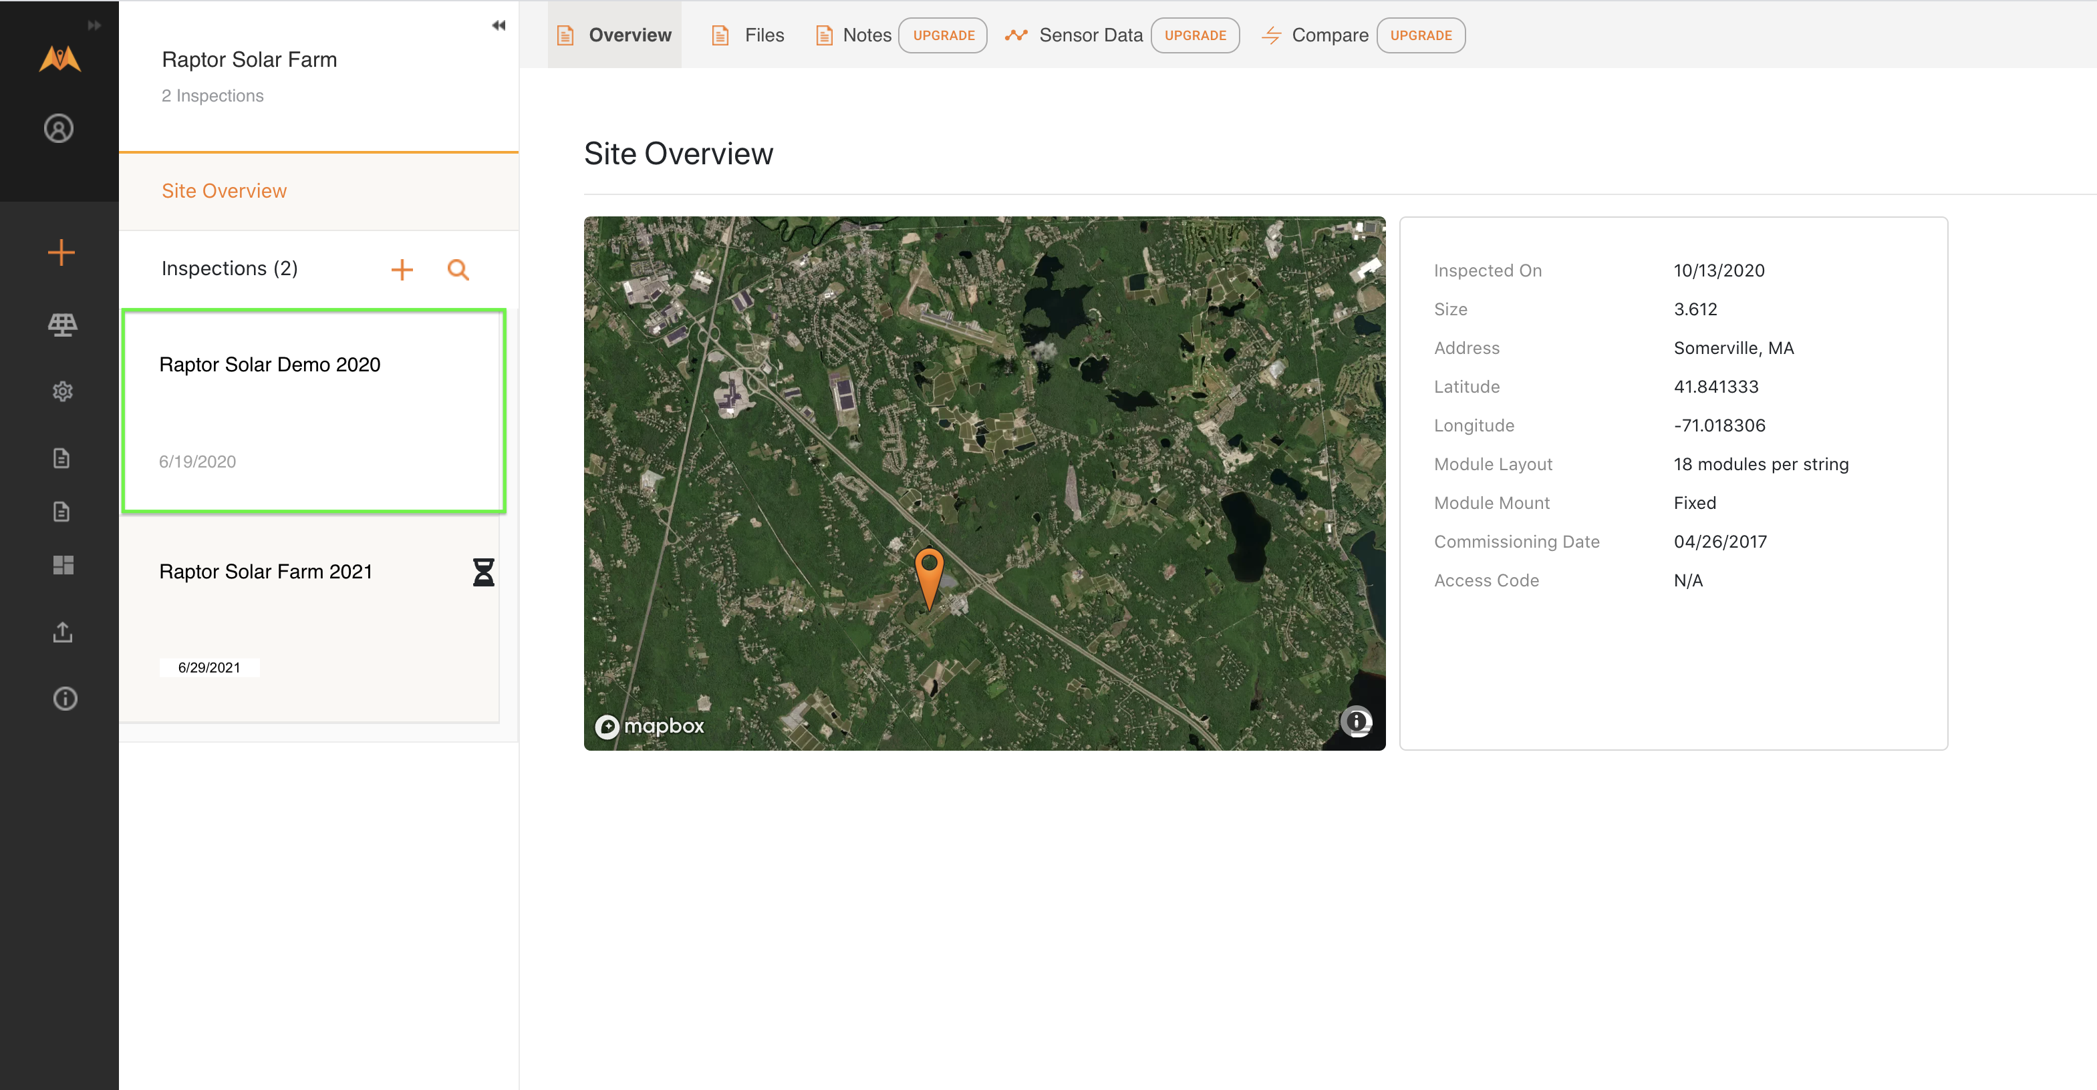Image resolution: width=2097 pixels, height=1090 pixels.
Task: Select the Raptor Solar Demo 2020 inspection
Action: (313, 411)
